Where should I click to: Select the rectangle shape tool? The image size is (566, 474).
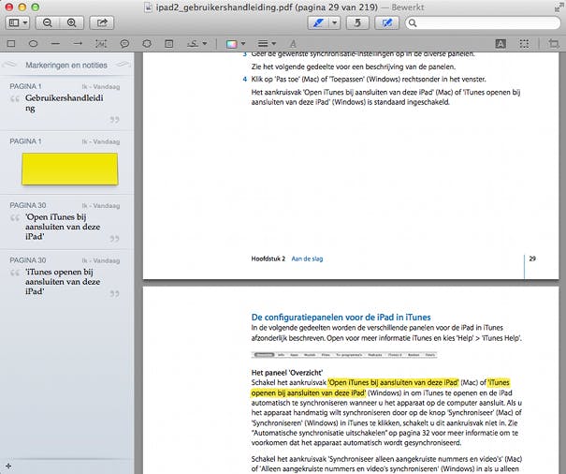tap(11, 44)
